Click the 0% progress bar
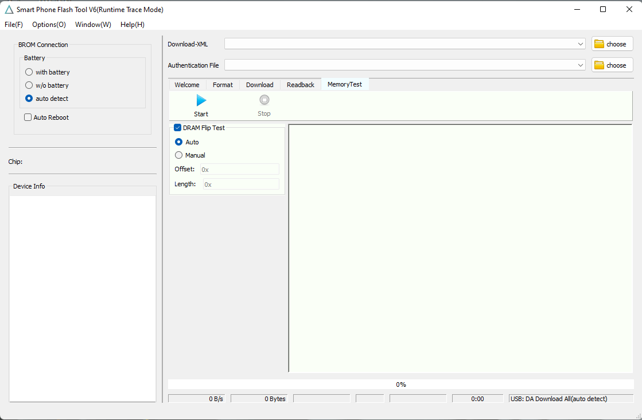 click(400, 384)
